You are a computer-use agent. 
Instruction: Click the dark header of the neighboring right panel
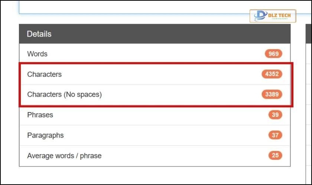[x=308, y=34]
